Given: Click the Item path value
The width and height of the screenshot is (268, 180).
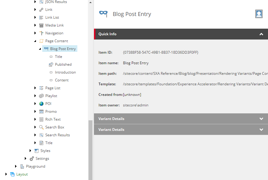Looking at the screenshot, I should pyautogui.click(x=195, y=74).
